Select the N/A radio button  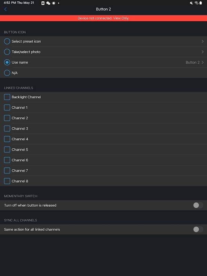click(7, 73)
